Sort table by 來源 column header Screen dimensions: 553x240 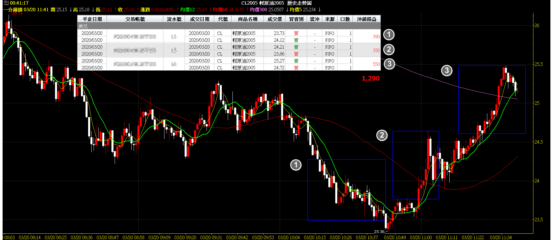[330, 19]
